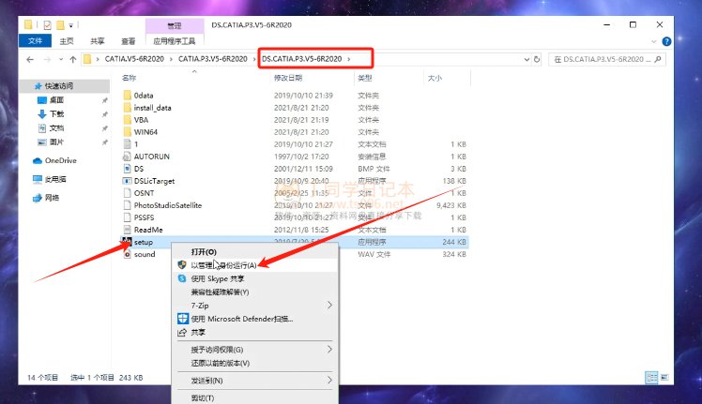Expand the 发送到(N) submenu

pos(254,381)
